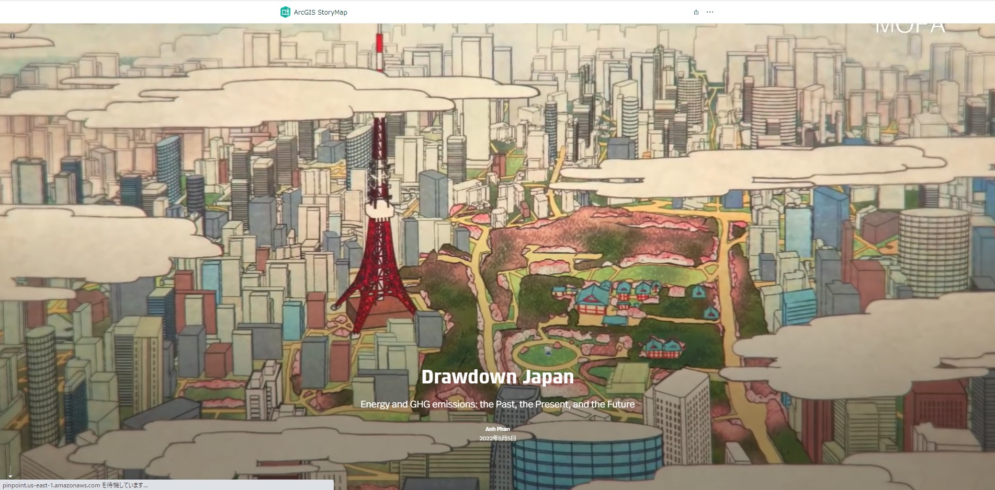Click the Energy and GHG emissions subtitle
995x490 pixels.
pyautogui.click(x=497, y=404)
